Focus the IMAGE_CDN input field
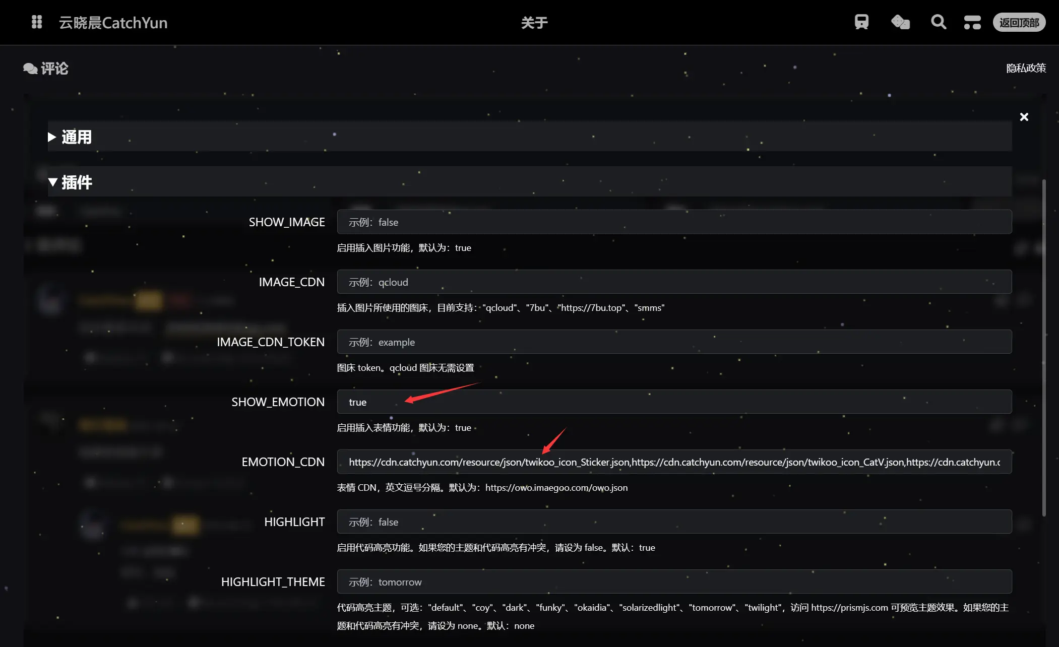This screenshot has width=1059, height=647. 674,282
